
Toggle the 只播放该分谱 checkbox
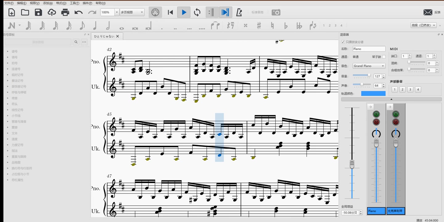point(343,42)
